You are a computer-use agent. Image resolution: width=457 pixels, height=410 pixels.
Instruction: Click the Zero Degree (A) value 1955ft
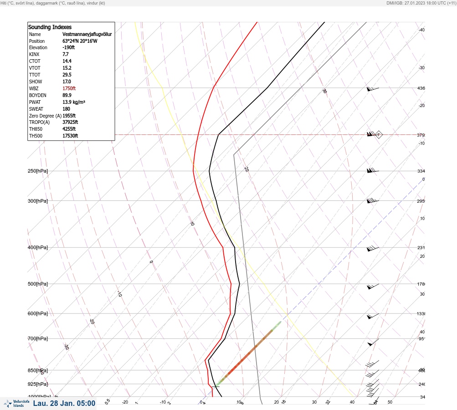tap(69, 116)
